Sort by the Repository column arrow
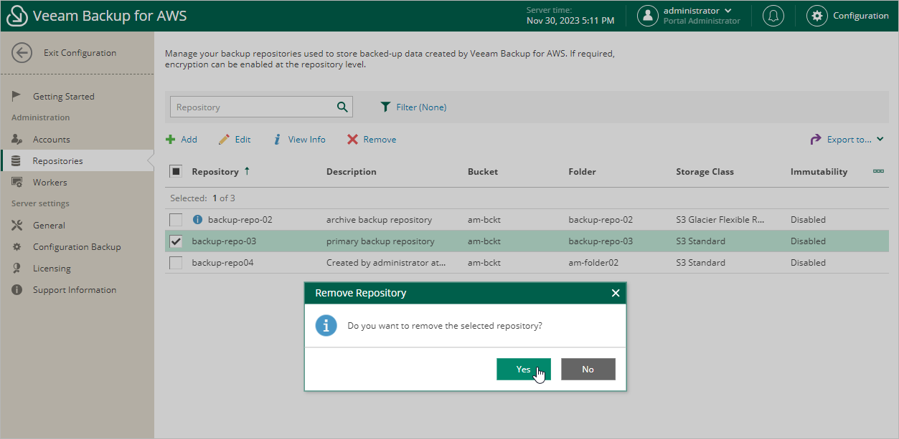Image resolution: width=899 pixels, height=439 pixels. [247, 171]
